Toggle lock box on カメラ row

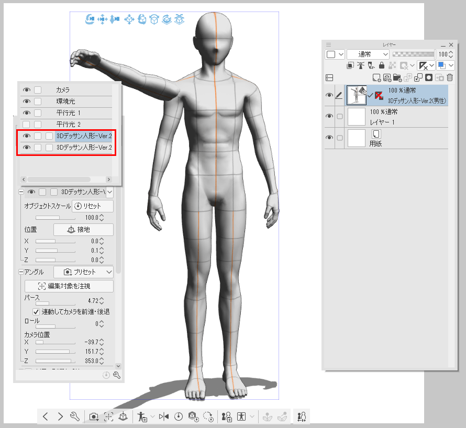click(38, 89)
